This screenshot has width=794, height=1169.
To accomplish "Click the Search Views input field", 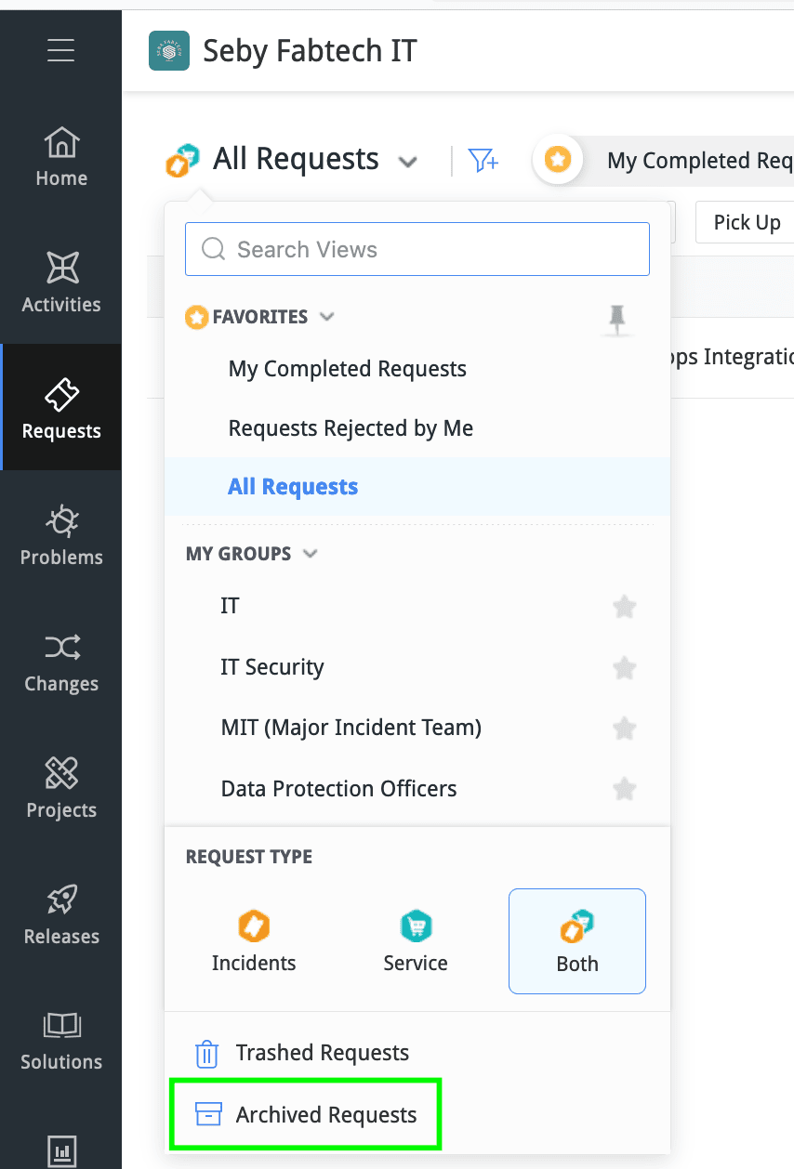I will (417, 249).
